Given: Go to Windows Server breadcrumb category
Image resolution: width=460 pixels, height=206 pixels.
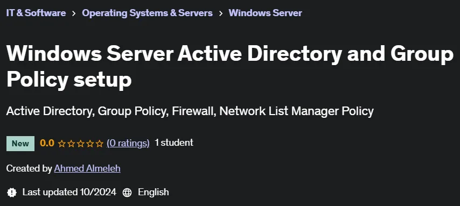Looking at the screenshot, I should [265, 13].
